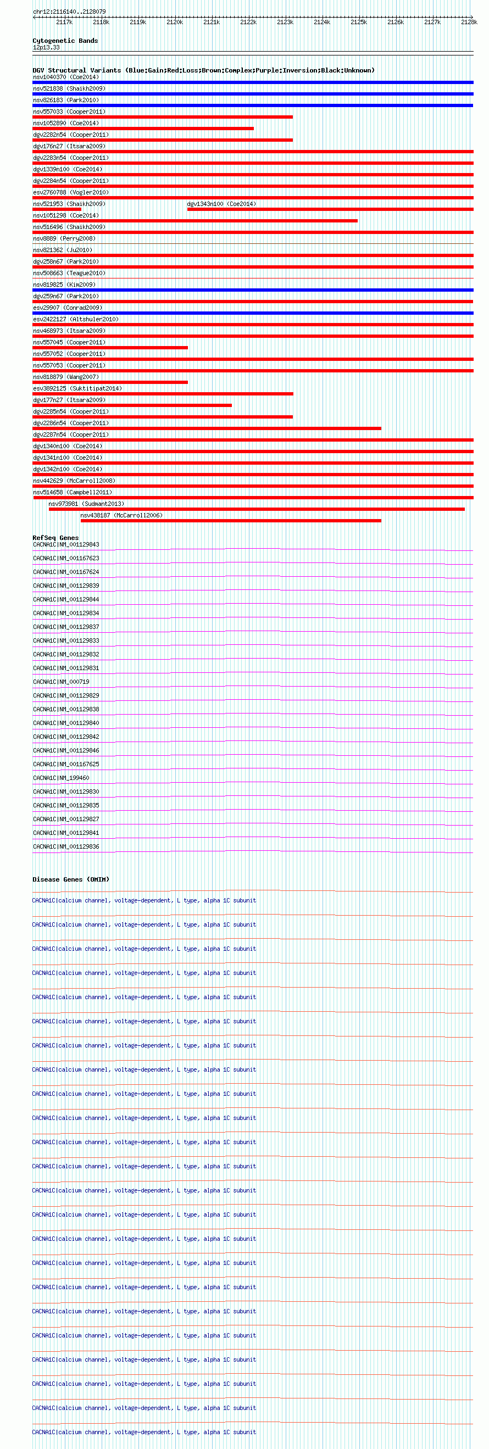Select transcript CACNA1C|NM_001129839
The image size is (489, 1449).
(x=66, y=586)
